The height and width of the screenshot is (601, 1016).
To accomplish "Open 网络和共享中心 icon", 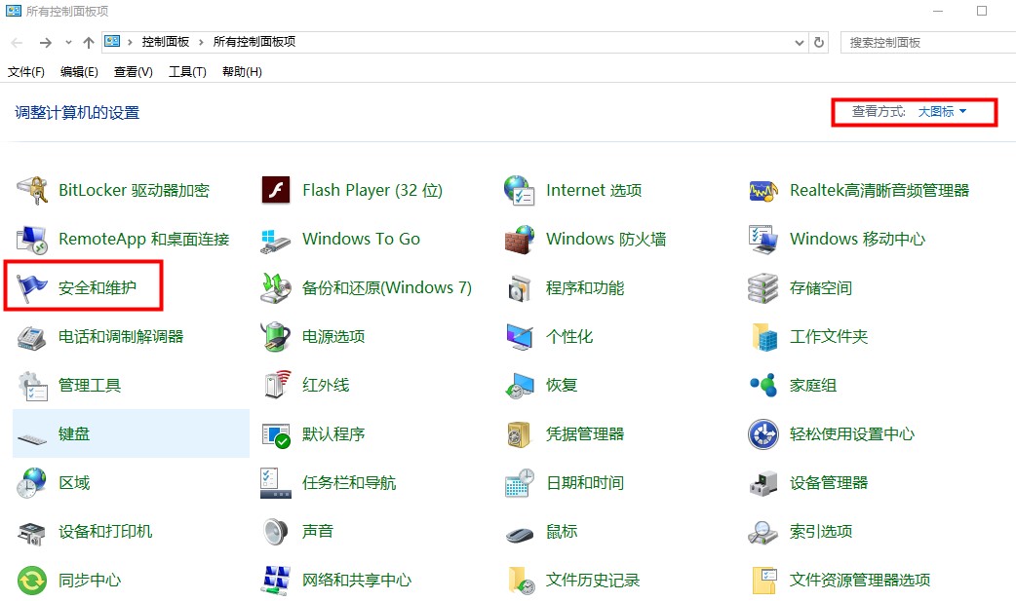I will pyautogui.click(x=275, y=581).
